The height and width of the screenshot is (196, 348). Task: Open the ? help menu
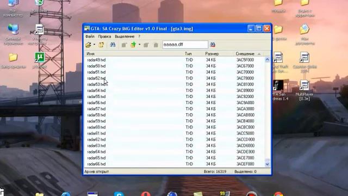[x=139, y=36]
